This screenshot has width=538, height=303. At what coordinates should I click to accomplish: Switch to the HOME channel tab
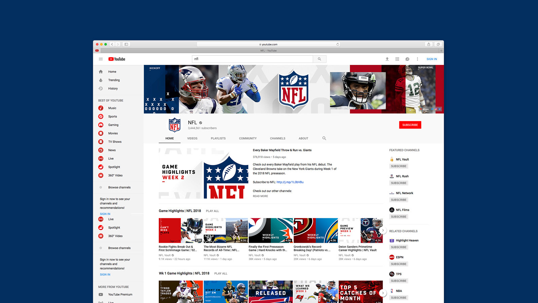tap(169, 138)
